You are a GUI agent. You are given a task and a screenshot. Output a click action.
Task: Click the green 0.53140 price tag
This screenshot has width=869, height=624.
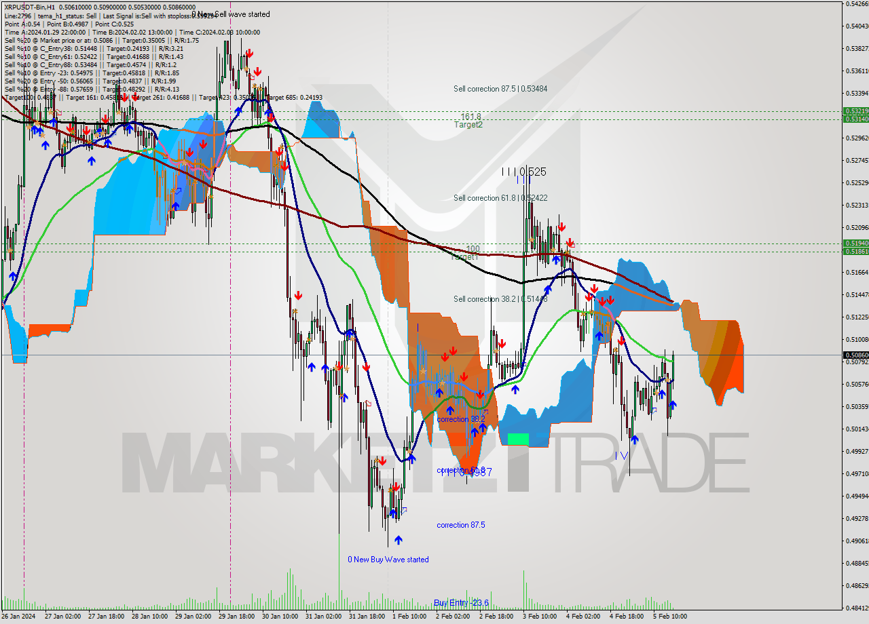click(x=855, y=119)
